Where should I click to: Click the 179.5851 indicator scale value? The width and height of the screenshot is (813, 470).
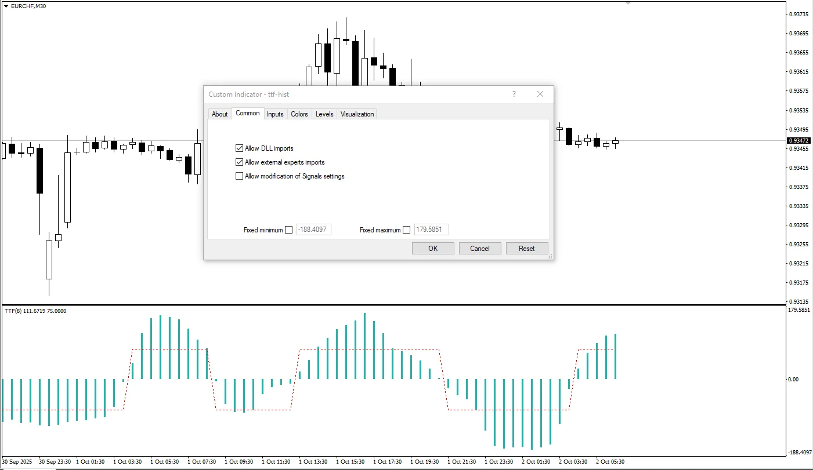pos(800,310)
